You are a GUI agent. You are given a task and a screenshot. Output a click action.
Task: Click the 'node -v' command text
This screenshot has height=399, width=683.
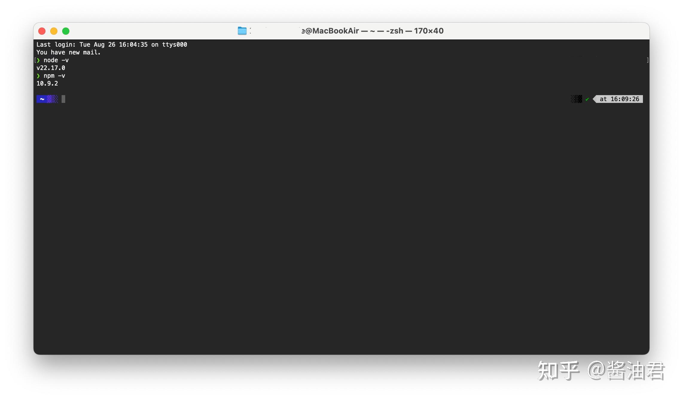click(56, 60)
